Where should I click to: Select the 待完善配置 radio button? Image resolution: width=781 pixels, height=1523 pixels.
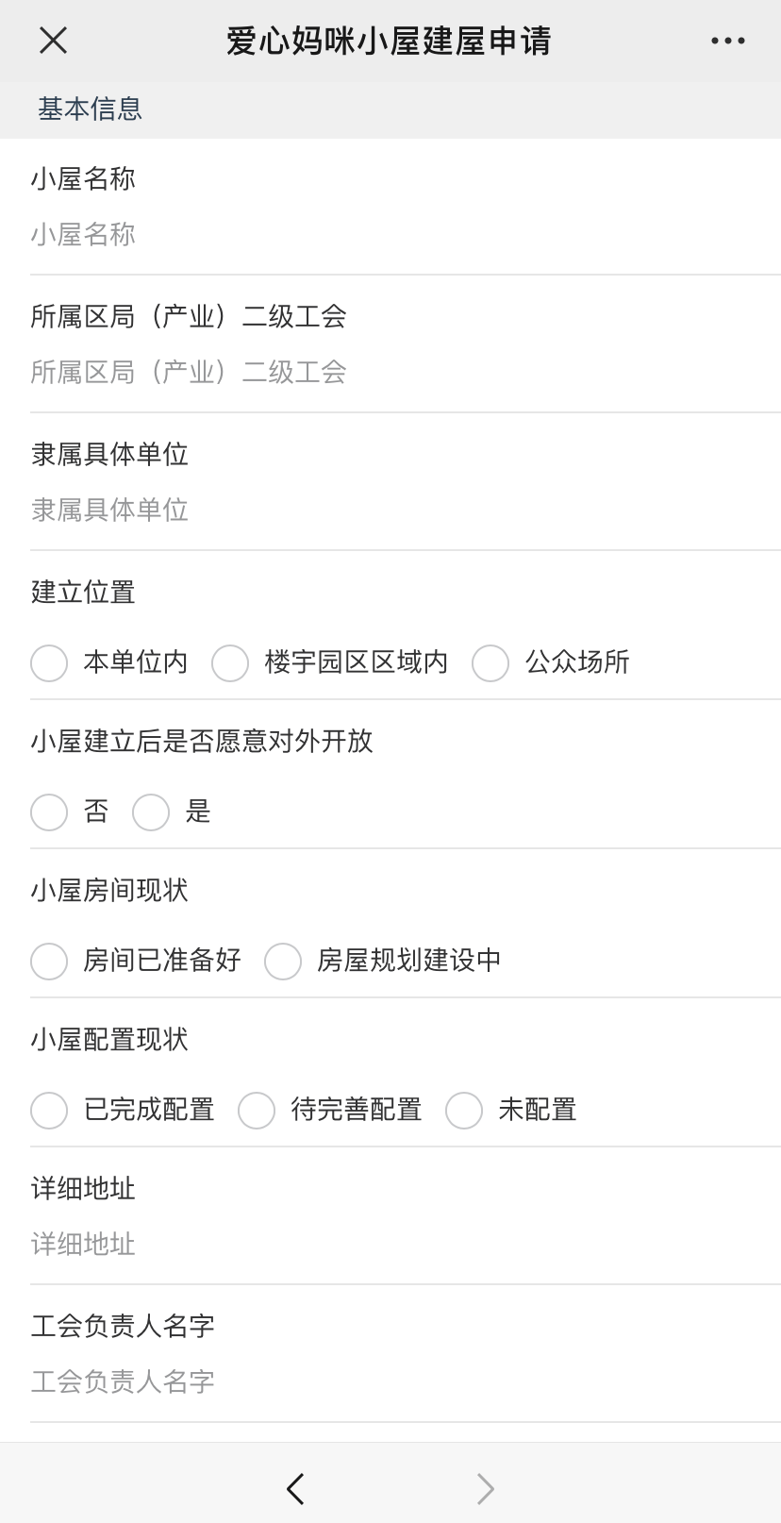(258, 1111)
